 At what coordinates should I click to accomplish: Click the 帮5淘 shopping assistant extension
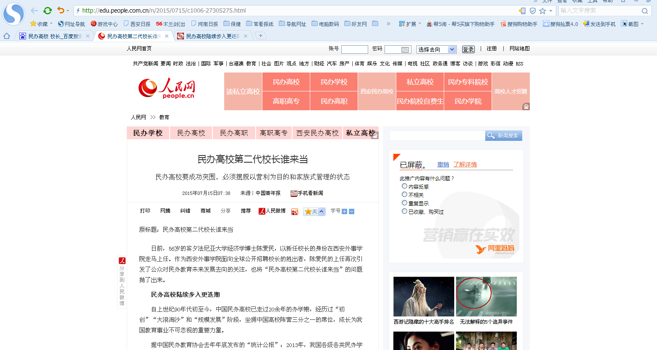coord(461,24)
